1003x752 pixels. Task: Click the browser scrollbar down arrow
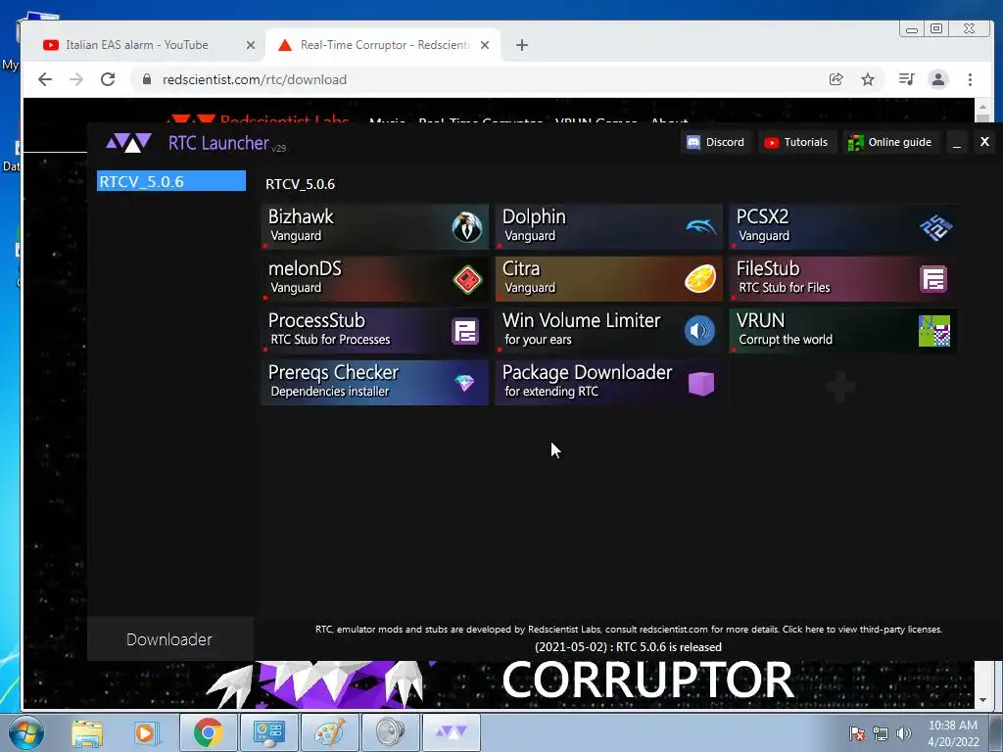pyautogui.click(x=982, y=700)
